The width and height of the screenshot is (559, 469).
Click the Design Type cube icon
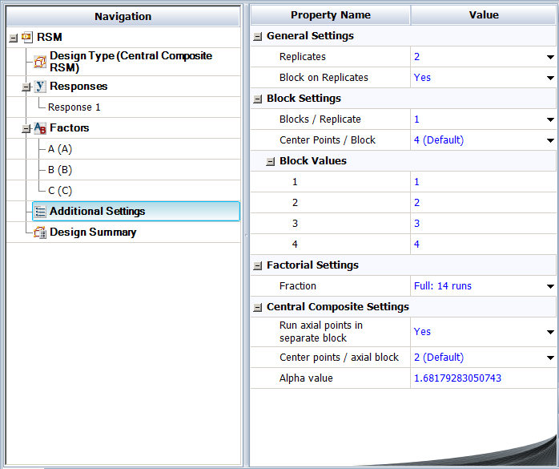pos(40,62)
